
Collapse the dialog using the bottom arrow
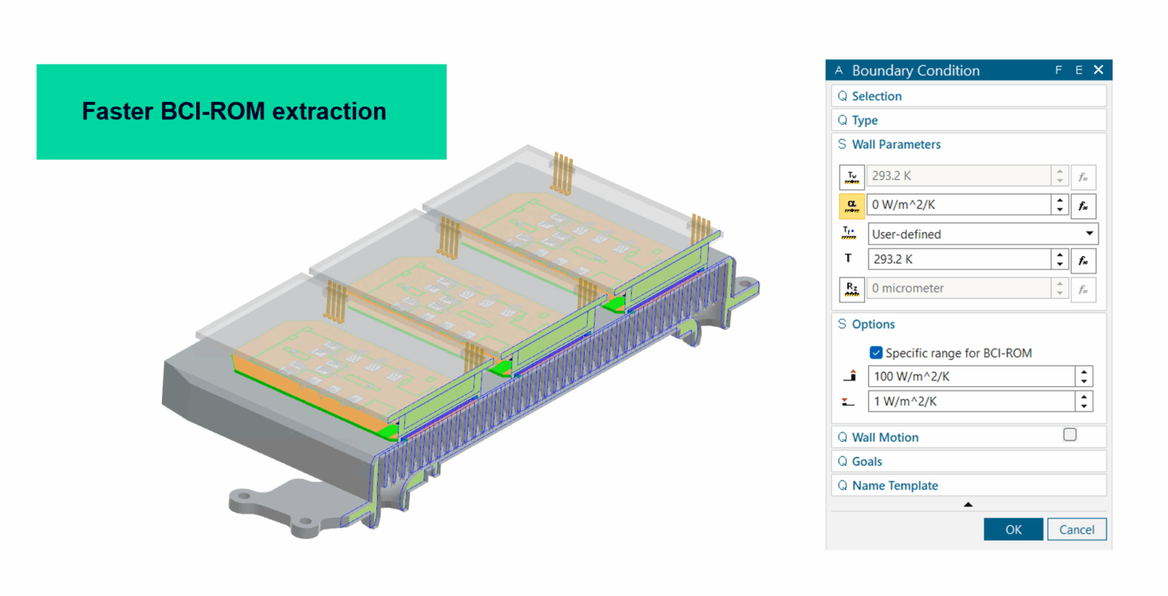click(x=967, y=504)
